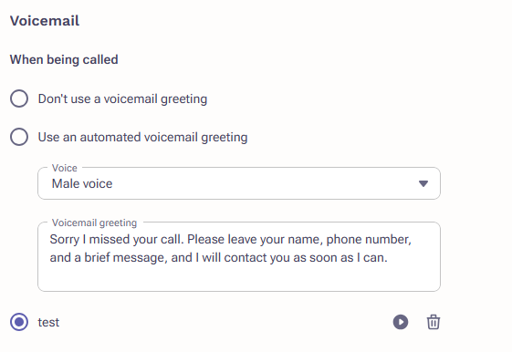The width and height of the screenshot is (512, 352).
Task: Place cursor after 'as soon as I can.'
Action: coord(388,258)
